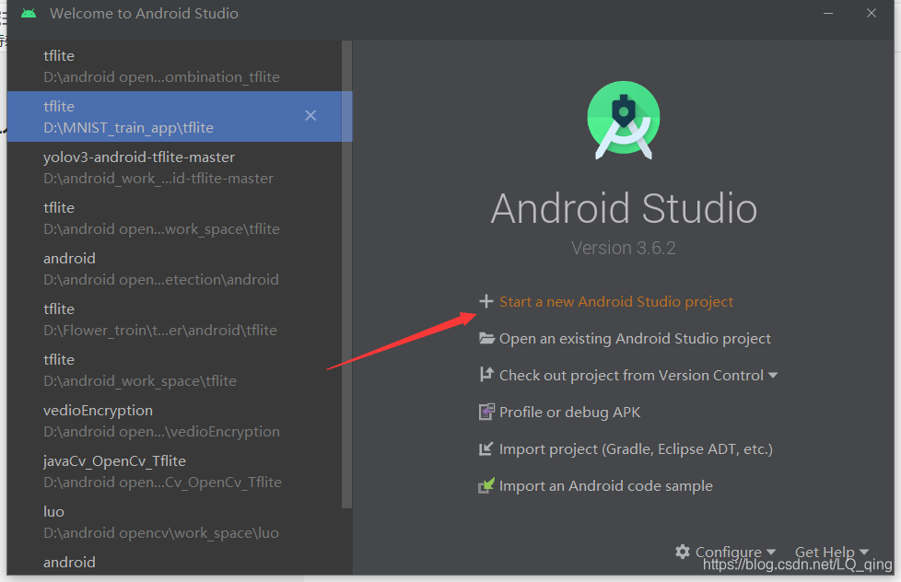Viewport: 901px width, 582px height.
Task: Open vedioEncryption recent project
Action: click(x=174, y=420)
